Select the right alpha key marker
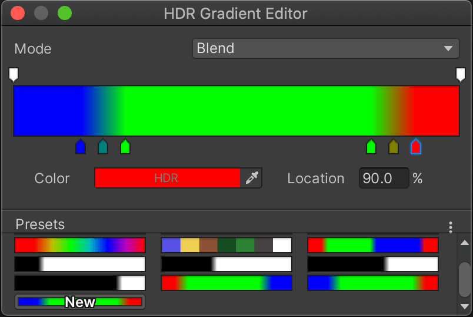Screen dimensions: 473x317 point(460,74)
